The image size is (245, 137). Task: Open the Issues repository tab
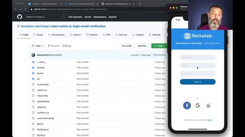pyautogui.click(x=38, y=35)
